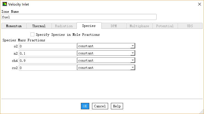Select the Species tab
This screenshot has width=204, height=114.
coord(89,26)
